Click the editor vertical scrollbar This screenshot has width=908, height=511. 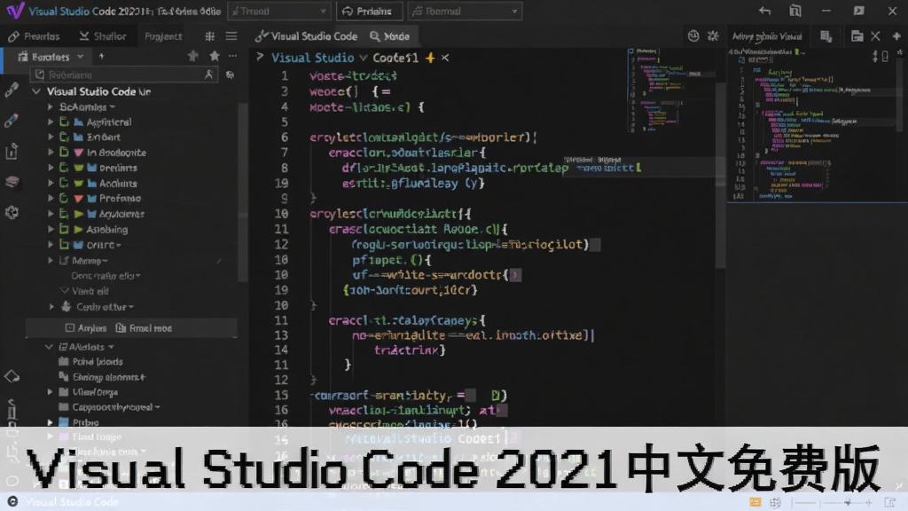[720, 176]
